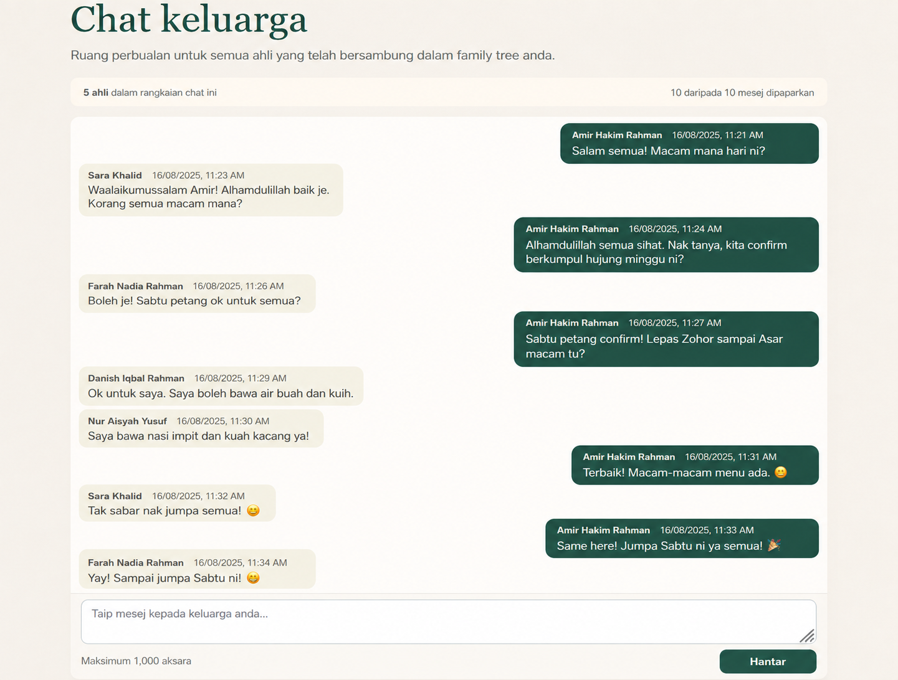Click Sara Khalid's name on the 11:32 AM message
This screenshot has width=898, height=680.
coord(115,496)
